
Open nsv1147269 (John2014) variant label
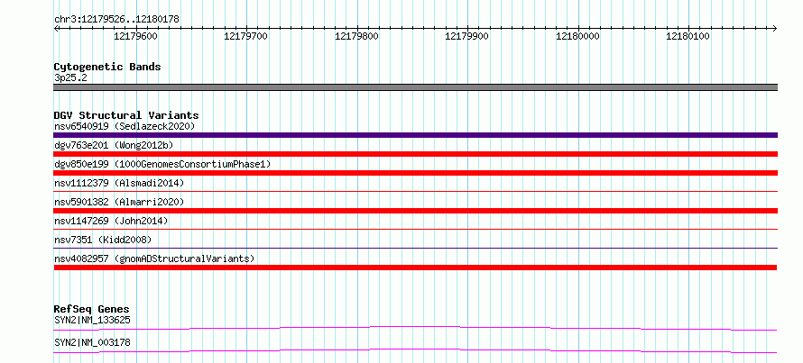[111, 221]
